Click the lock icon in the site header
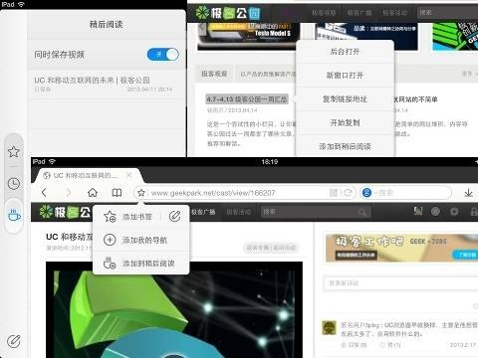The image size is (478, 358). pos(474,212)
